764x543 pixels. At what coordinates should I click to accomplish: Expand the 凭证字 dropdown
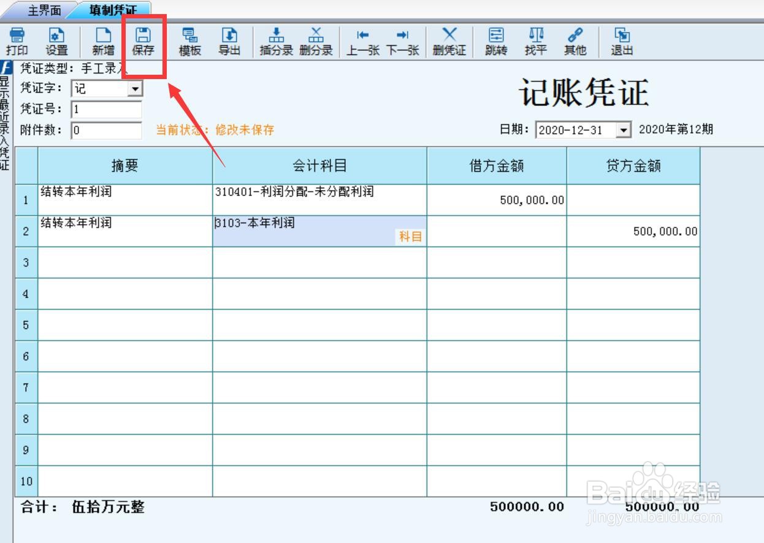[x=134, y=89]
